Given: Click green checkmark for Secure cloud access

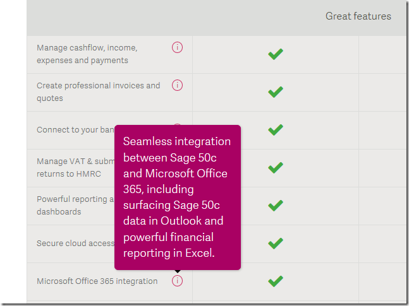Looking at the screenshot, I should [276, 244].
